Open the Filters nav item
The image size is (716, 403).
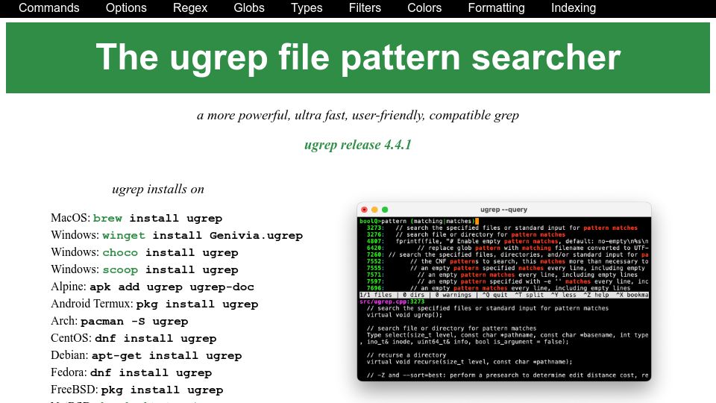365,7
